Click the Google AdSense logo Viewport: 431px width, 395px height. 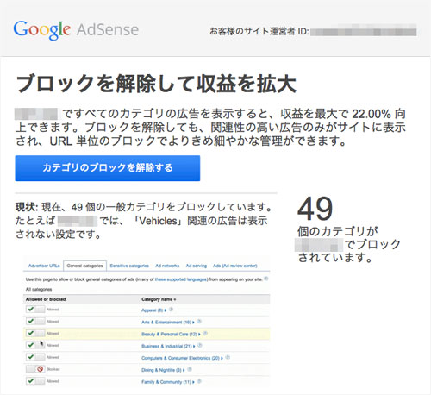pos(76,30)
